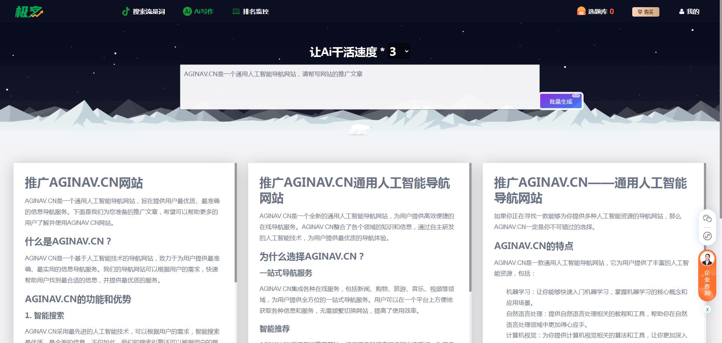Open the WeChat contact icon
Image resolution: width=722 pixels, height=343 pixels.
(707, 218)
